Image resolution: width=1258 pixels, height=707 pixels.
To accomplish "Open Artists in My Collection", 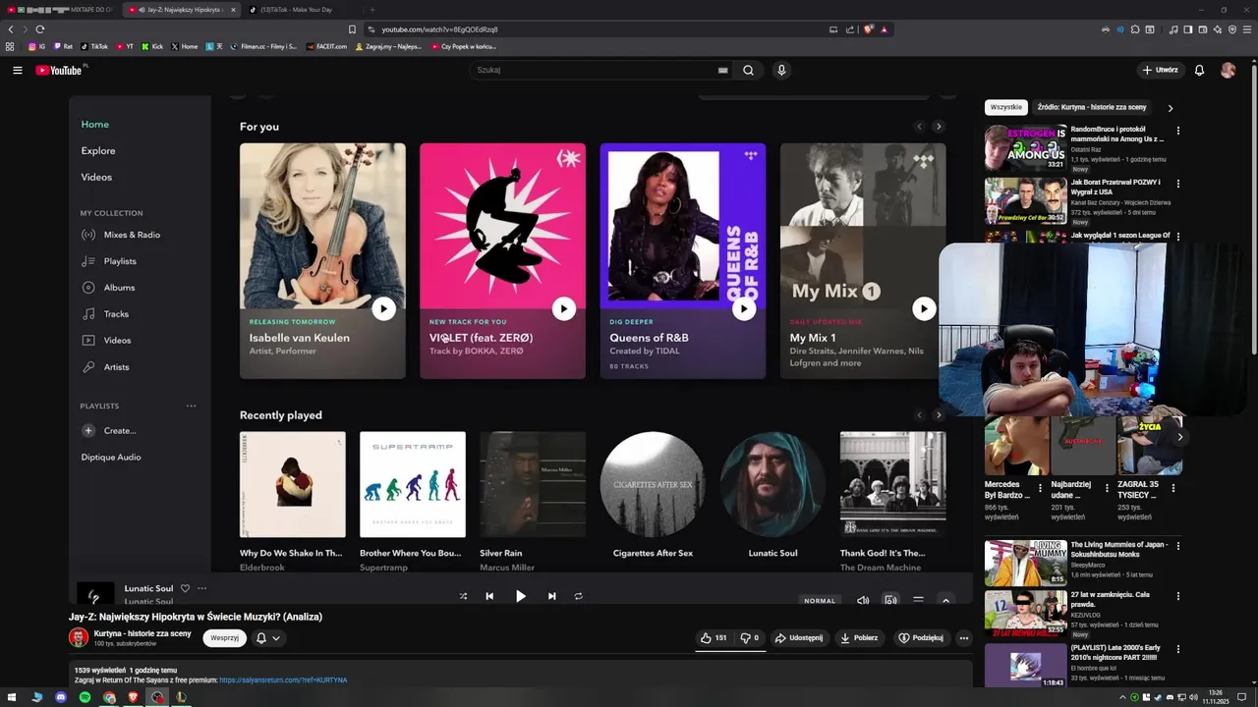I will point(105,367).
